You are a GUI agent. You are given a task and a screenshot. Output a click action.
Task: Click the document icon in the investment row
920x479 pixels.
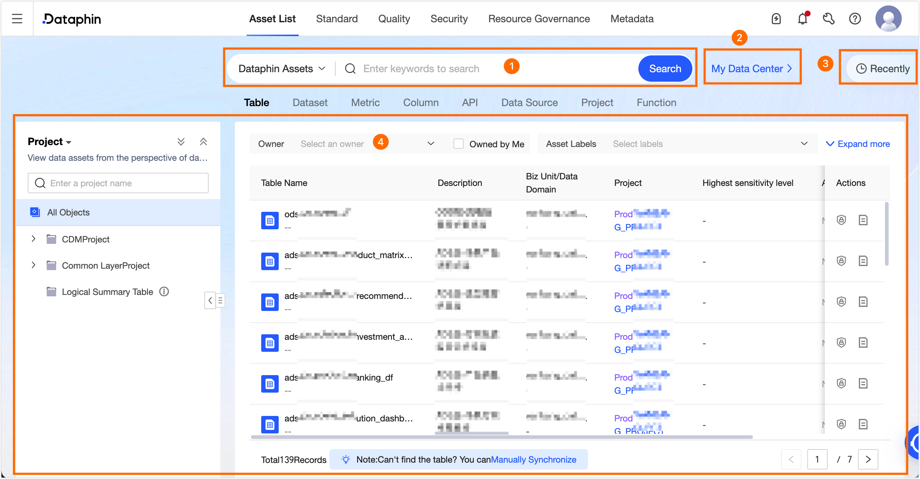coord(863,343)
